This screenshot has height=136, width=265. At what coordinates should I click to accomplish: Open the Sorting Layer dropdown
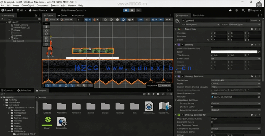point(236,103)
